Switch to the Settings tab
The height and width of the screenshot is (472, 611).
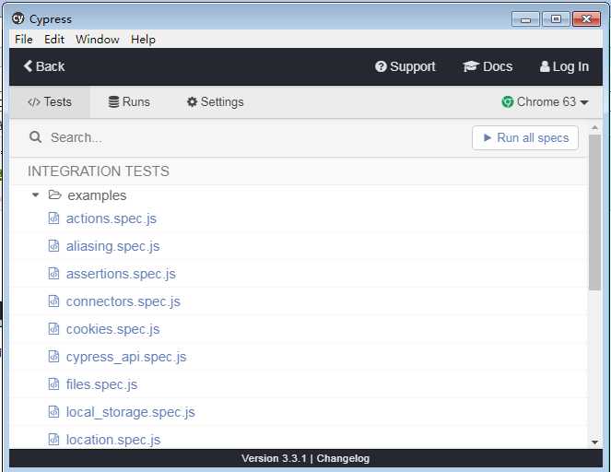tap(216, 102)
